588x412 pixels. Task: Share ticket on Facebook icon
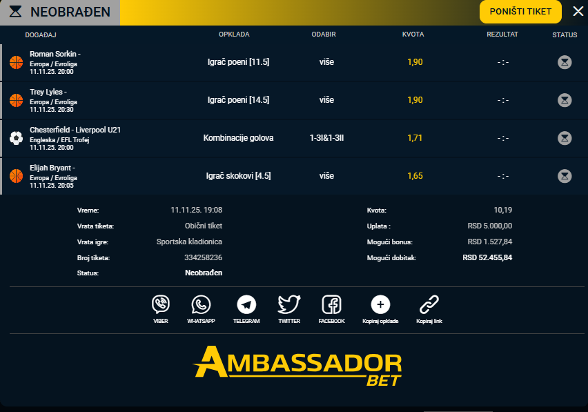pos(331,304)
